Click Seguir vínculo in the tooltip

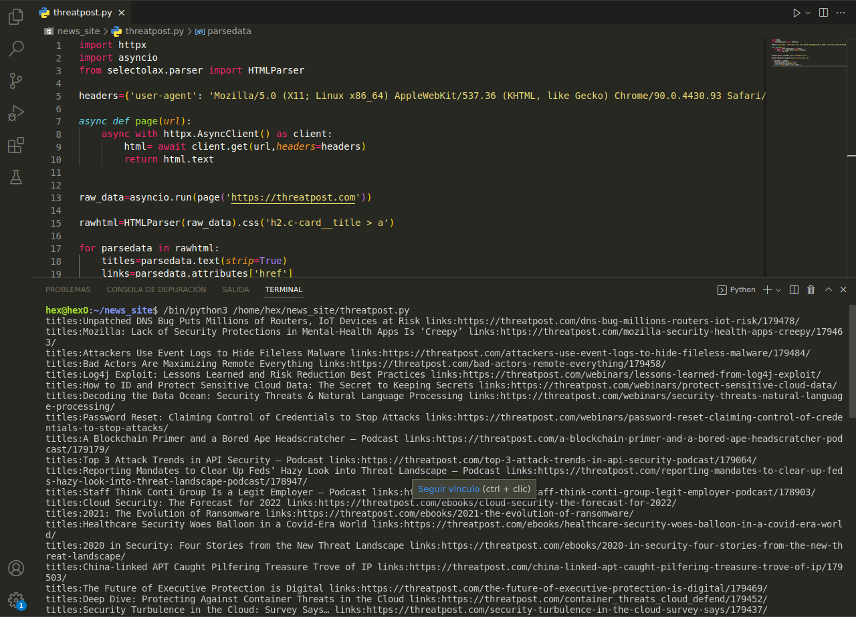448,489
